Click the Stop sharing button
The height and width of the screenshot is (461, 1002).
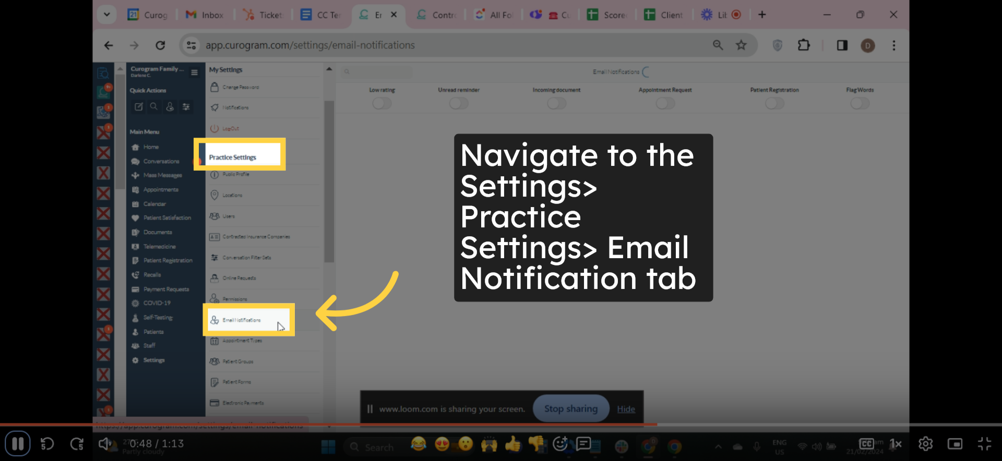pyautogui.click(x=570, y=409)
